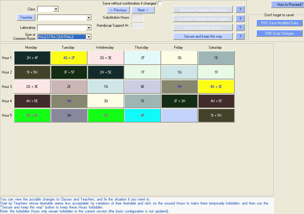Select yellow Tuesday Hour 1 cell 4G + 2F
This screenshot has height=214, width=304.
(x=69, y=58)
